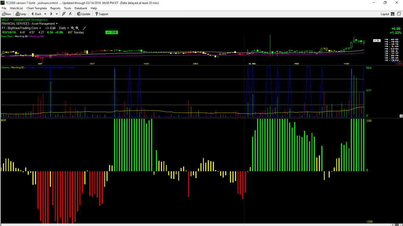
Task: Click the Layout label button
Action: 385,14
